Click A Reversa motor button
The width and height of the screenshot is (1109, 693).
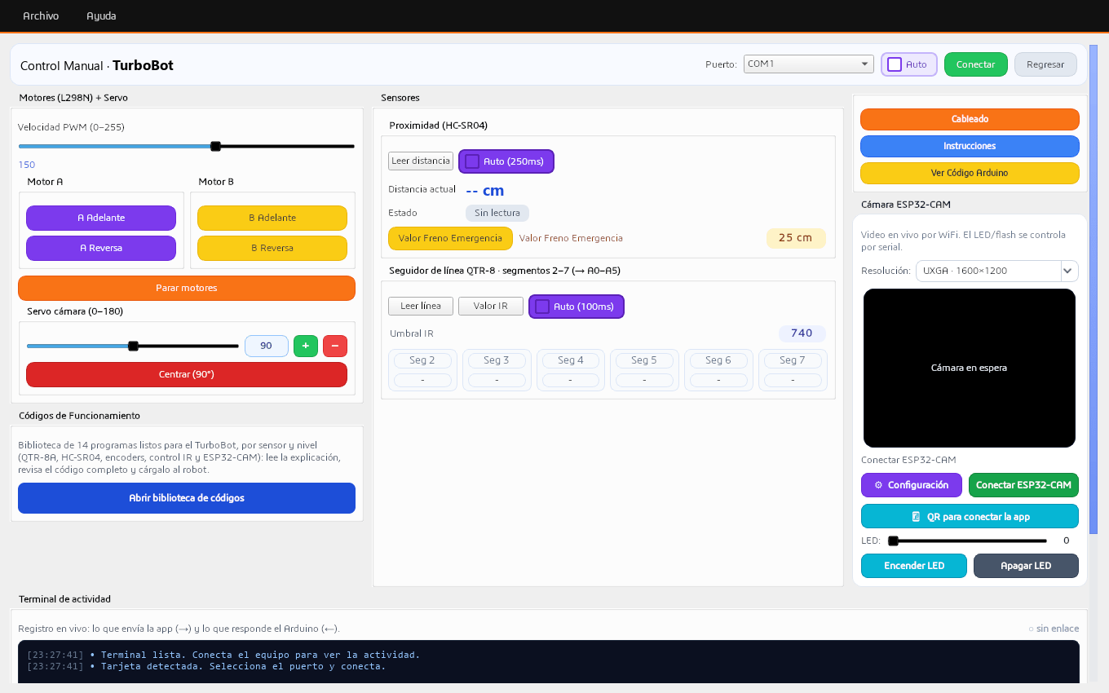click(x=101, y=248)
